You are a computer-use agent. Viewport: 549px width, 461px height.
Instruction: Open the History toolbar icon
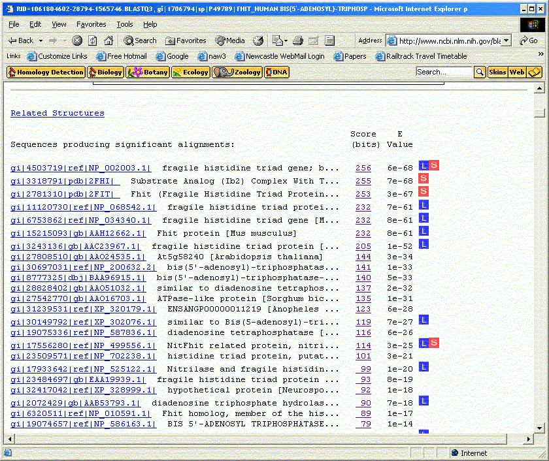point(258,40)
